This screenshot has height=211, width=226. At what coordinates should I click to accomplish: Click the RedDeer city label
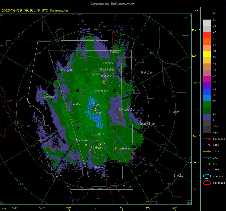coord(106,76)
